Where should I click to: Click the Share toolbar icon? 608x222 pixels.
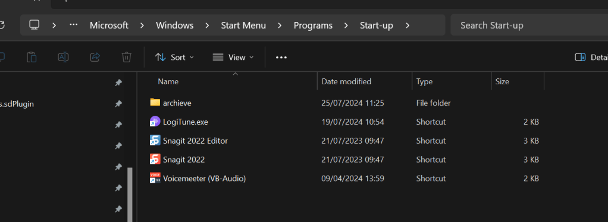click(x=95, y=57)
